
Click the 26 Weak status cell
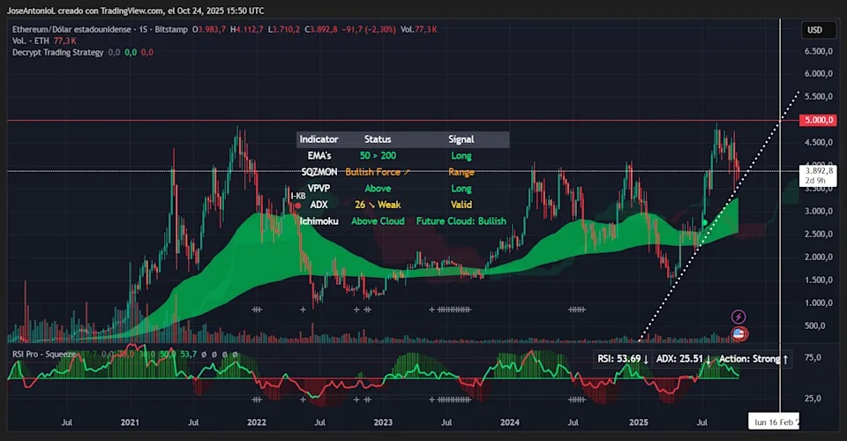pyautogui.click(x=378, y=206)
